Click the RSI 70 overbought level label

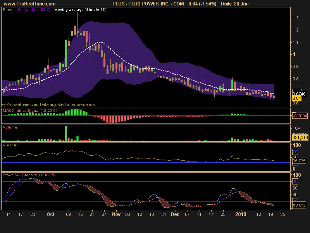pyautogui.click(x=295, y=152)
